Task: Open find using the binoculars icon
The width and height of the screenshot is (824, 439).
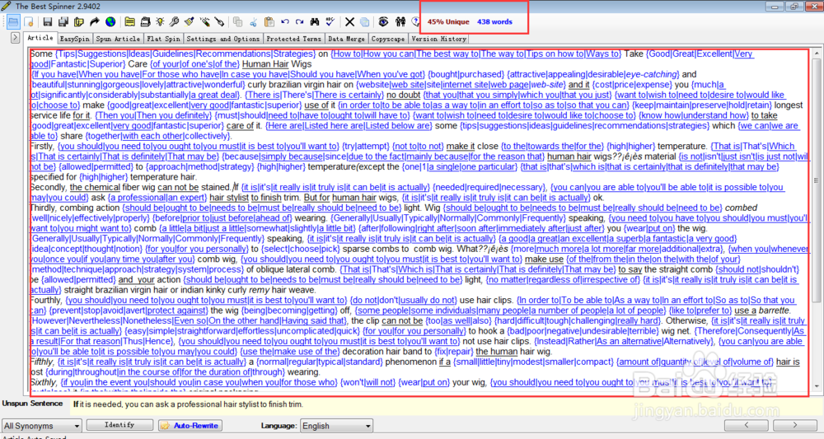Action: pos(314,22)
